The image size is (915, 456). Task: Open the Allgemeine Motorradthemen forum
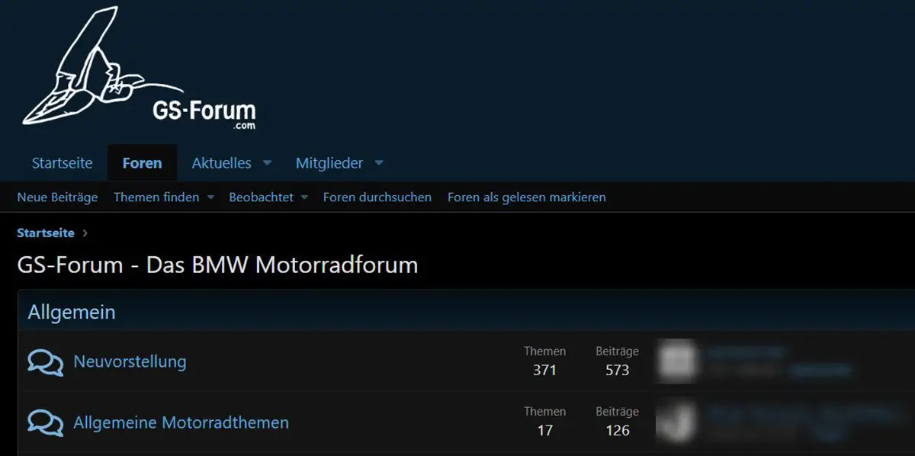click(181, 422)
